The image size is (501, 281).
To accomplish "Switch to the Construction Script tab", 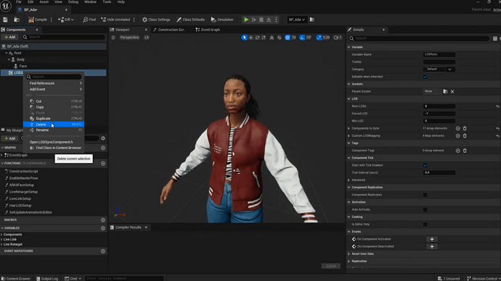I will [172, 30].
